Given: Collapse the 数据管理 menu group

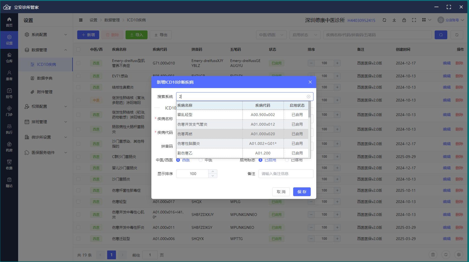Looking at the screenshot, I should coord(46,50).
